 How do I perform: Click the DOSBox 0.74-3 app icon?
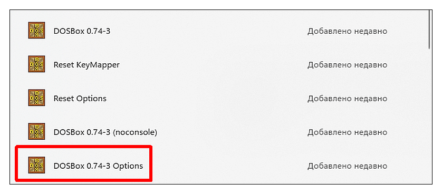click(36, 31)
